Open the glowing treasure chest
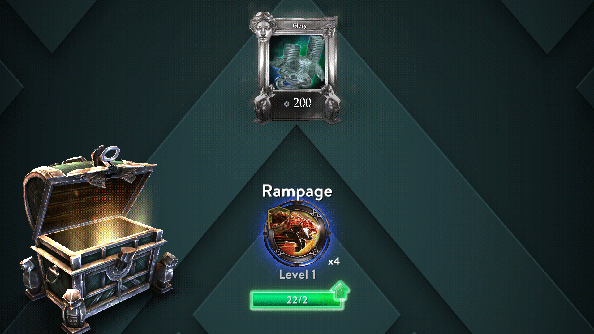 pyautogui.click(x=96, y=238)
